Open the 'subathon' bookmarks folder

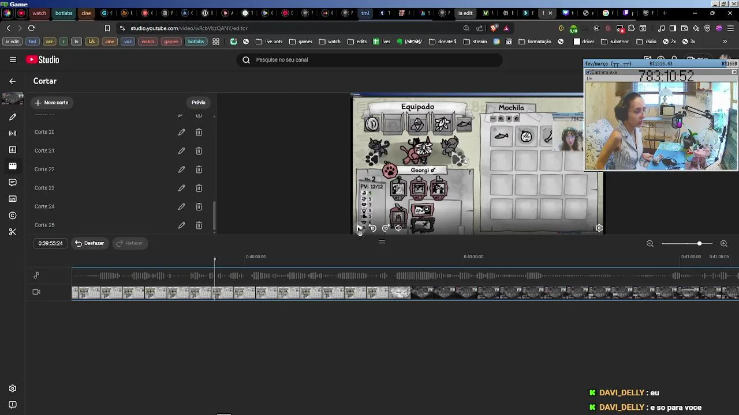(615, 41)
